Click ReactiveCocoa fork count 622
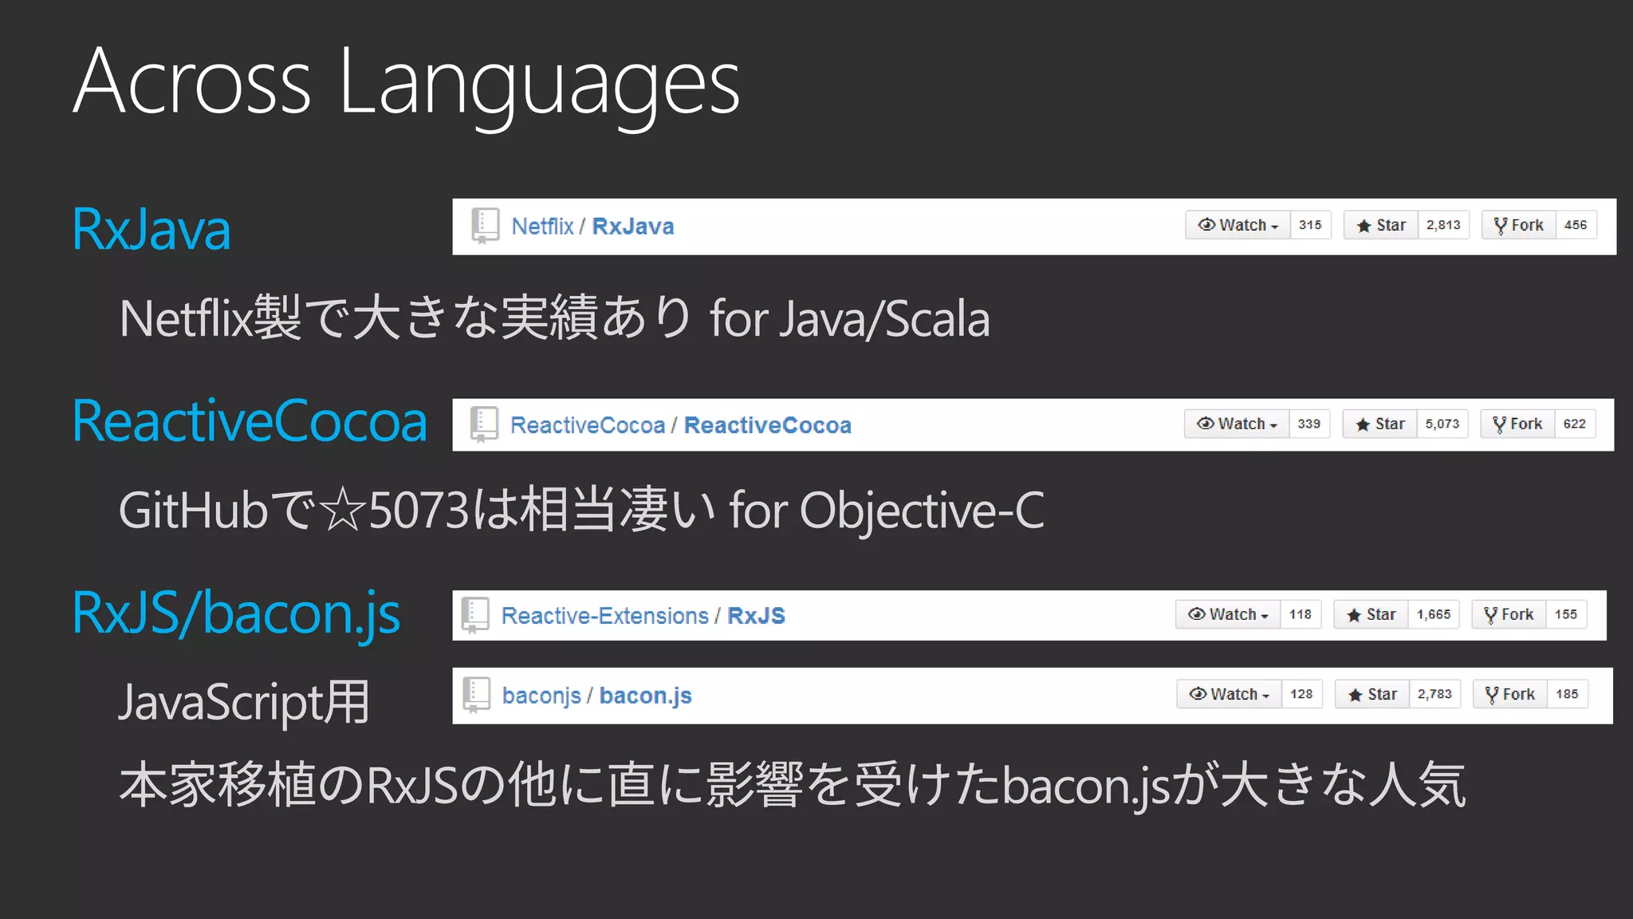The height and width of the screenshot is (919, 1633). (1575, 424)
